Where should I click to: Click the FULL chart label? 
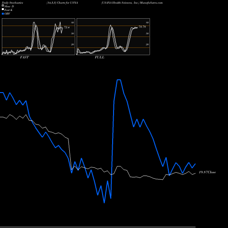(99, 57)
